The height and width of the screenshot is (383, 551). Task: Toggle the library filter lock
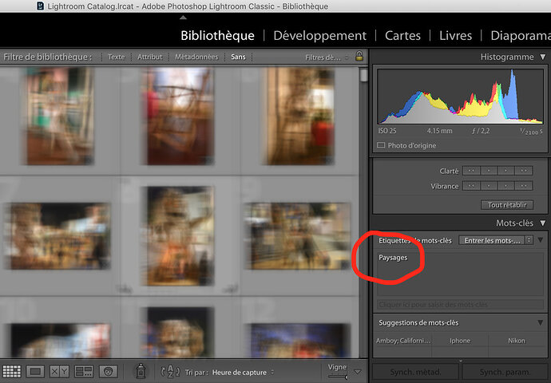(x=359, y=56)
